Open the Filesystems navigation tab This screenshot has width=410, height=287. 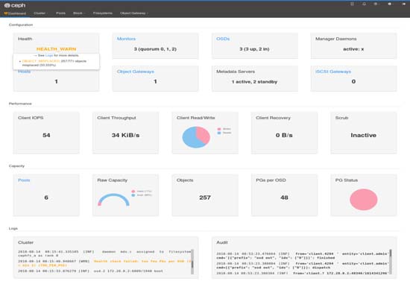pyautogui.click(x=103, y=13)
